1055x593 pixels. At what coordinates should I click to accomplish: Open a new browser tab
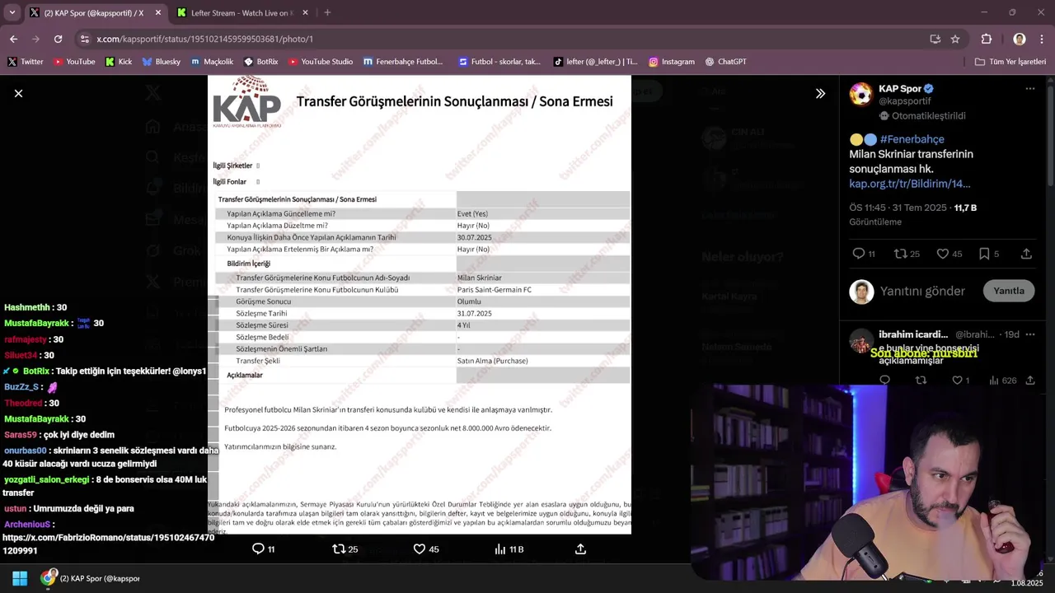[x=327, y=12]
